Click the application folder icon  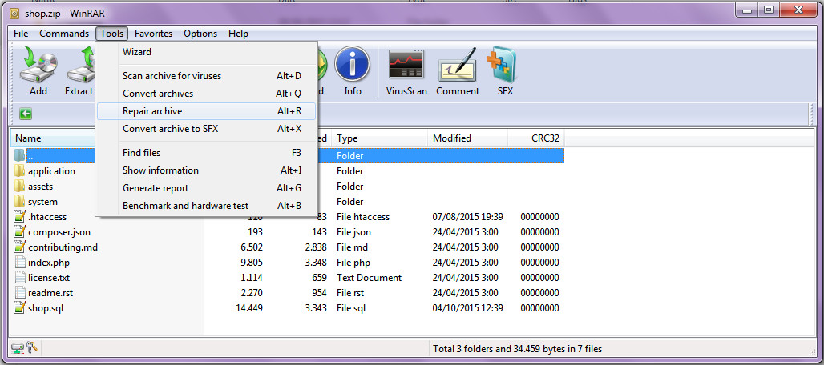[x=20, y=171]
